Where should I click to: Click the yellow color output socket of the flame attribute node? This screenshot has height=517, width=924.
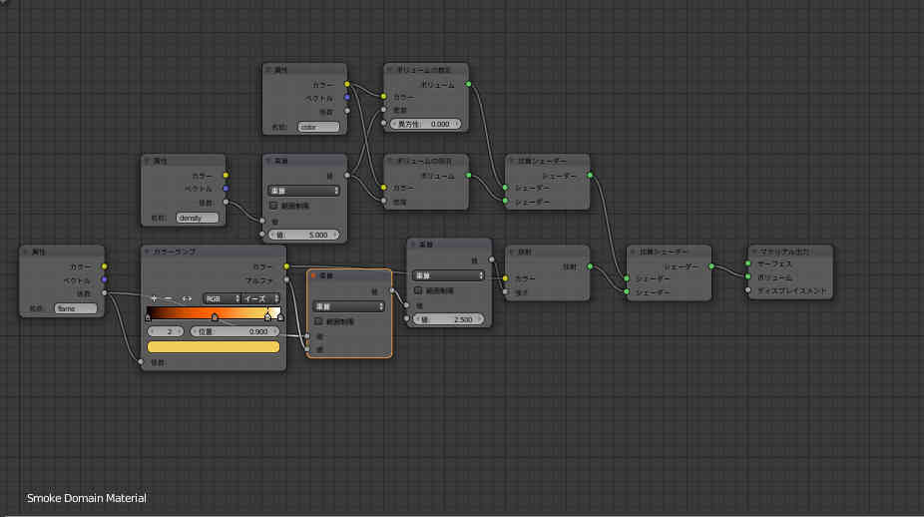104,266
